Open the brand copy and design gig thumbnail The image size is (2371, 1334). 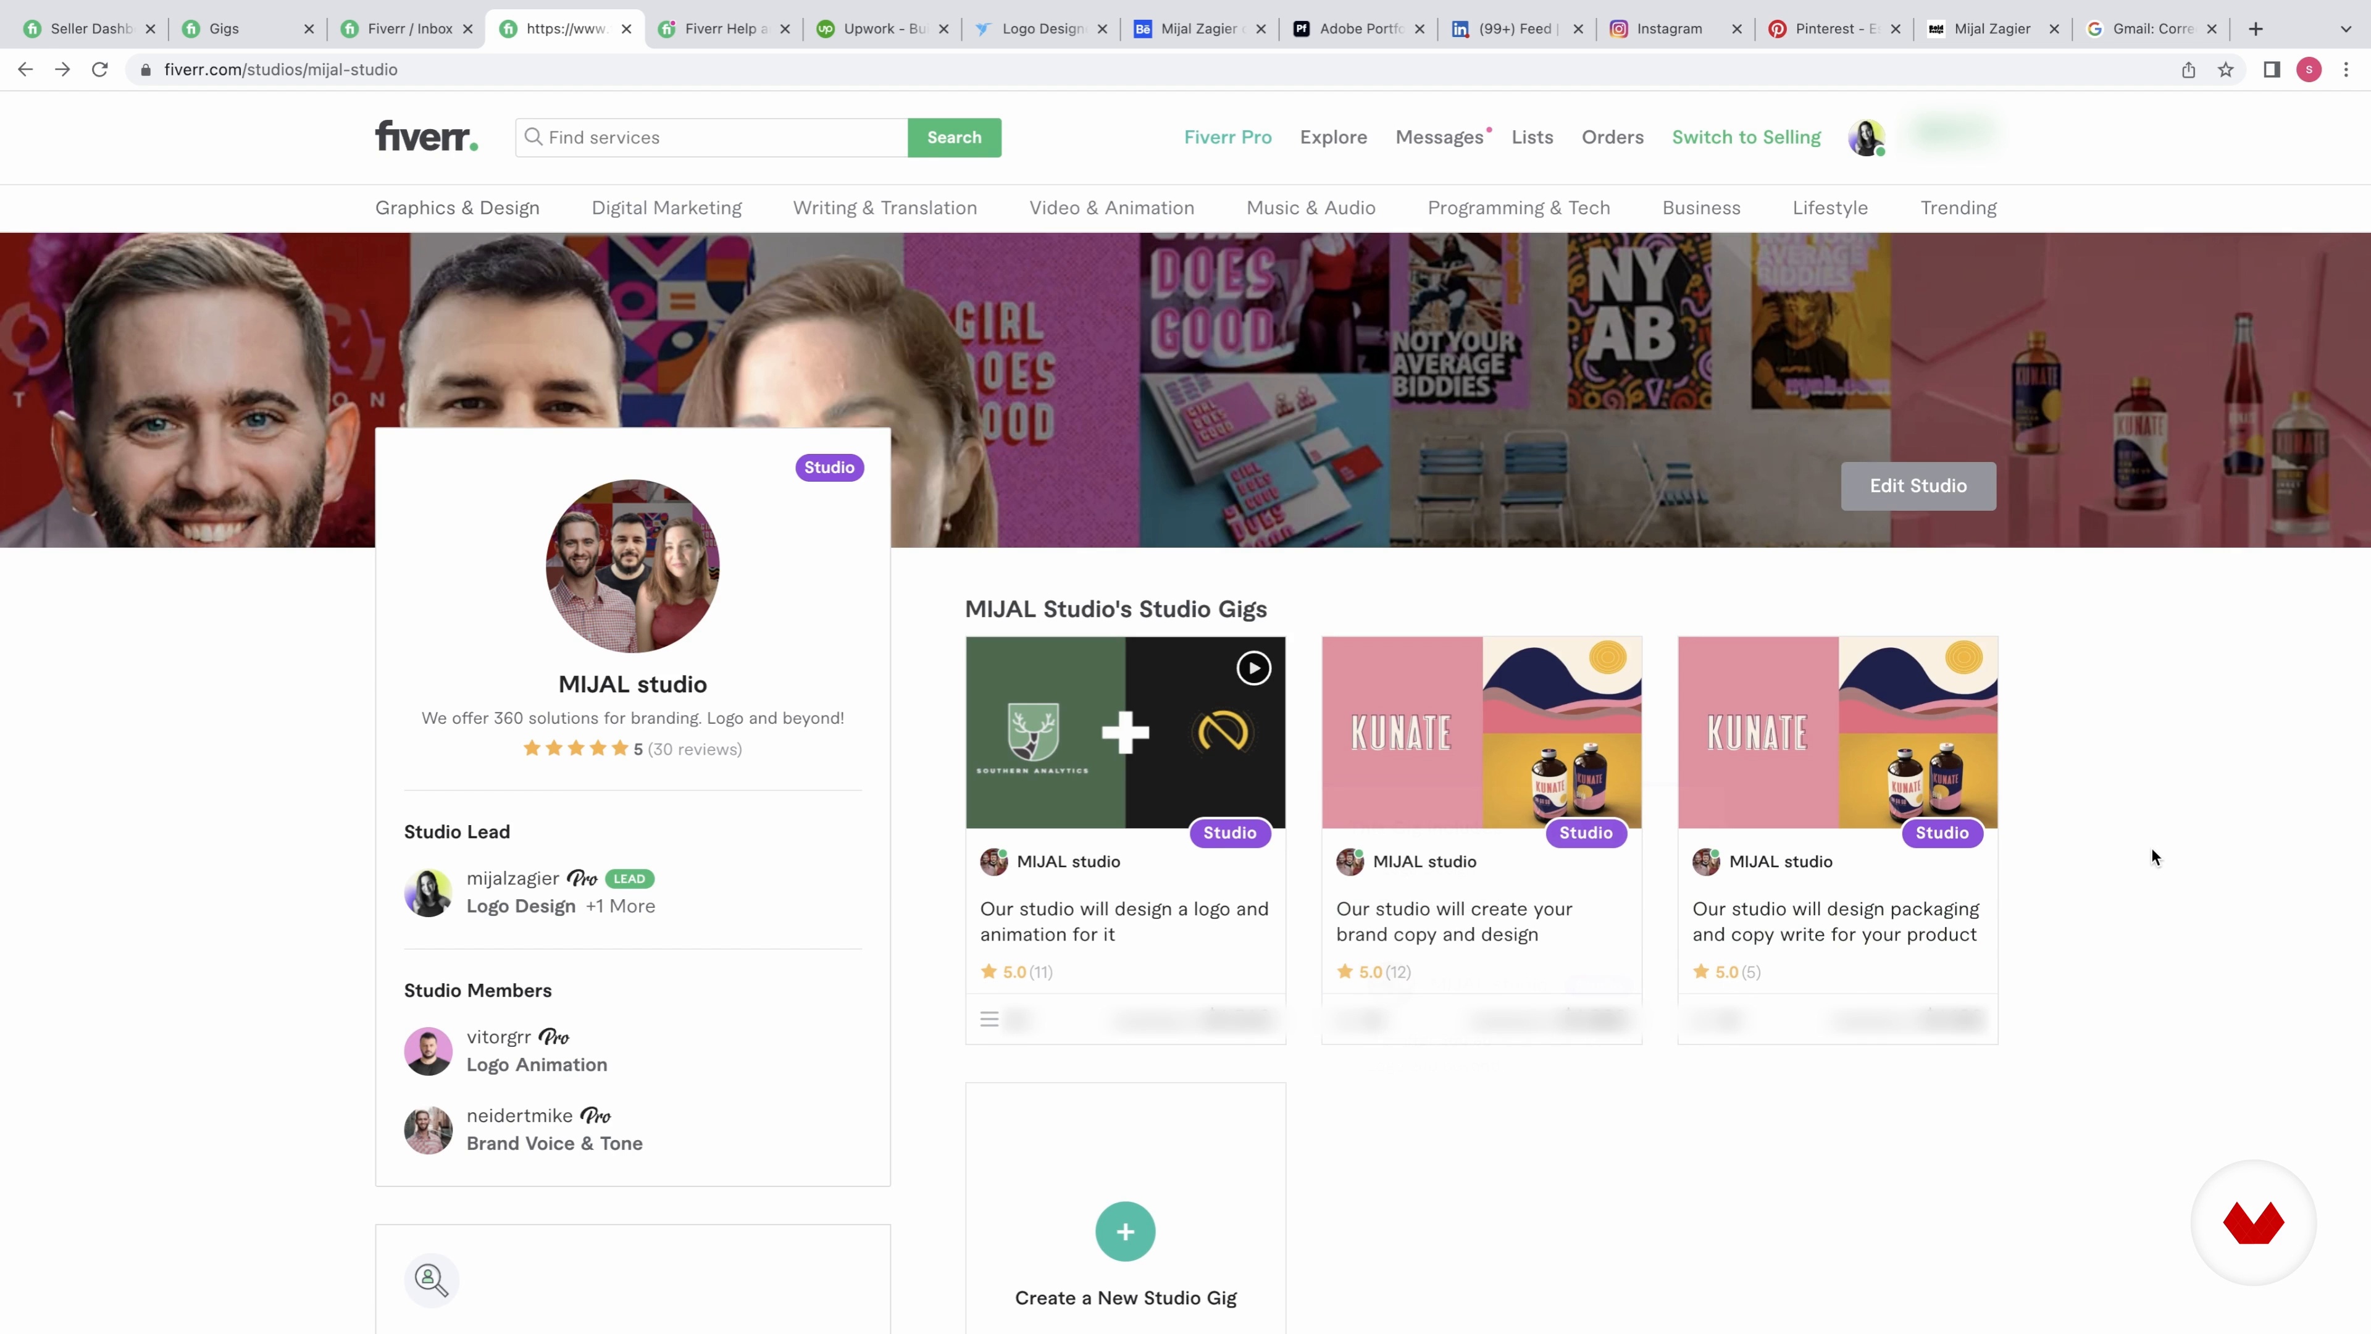coord(1481,733)
